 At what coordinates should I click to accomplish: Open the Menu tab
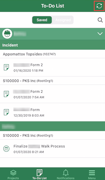(x=92, y=174)
